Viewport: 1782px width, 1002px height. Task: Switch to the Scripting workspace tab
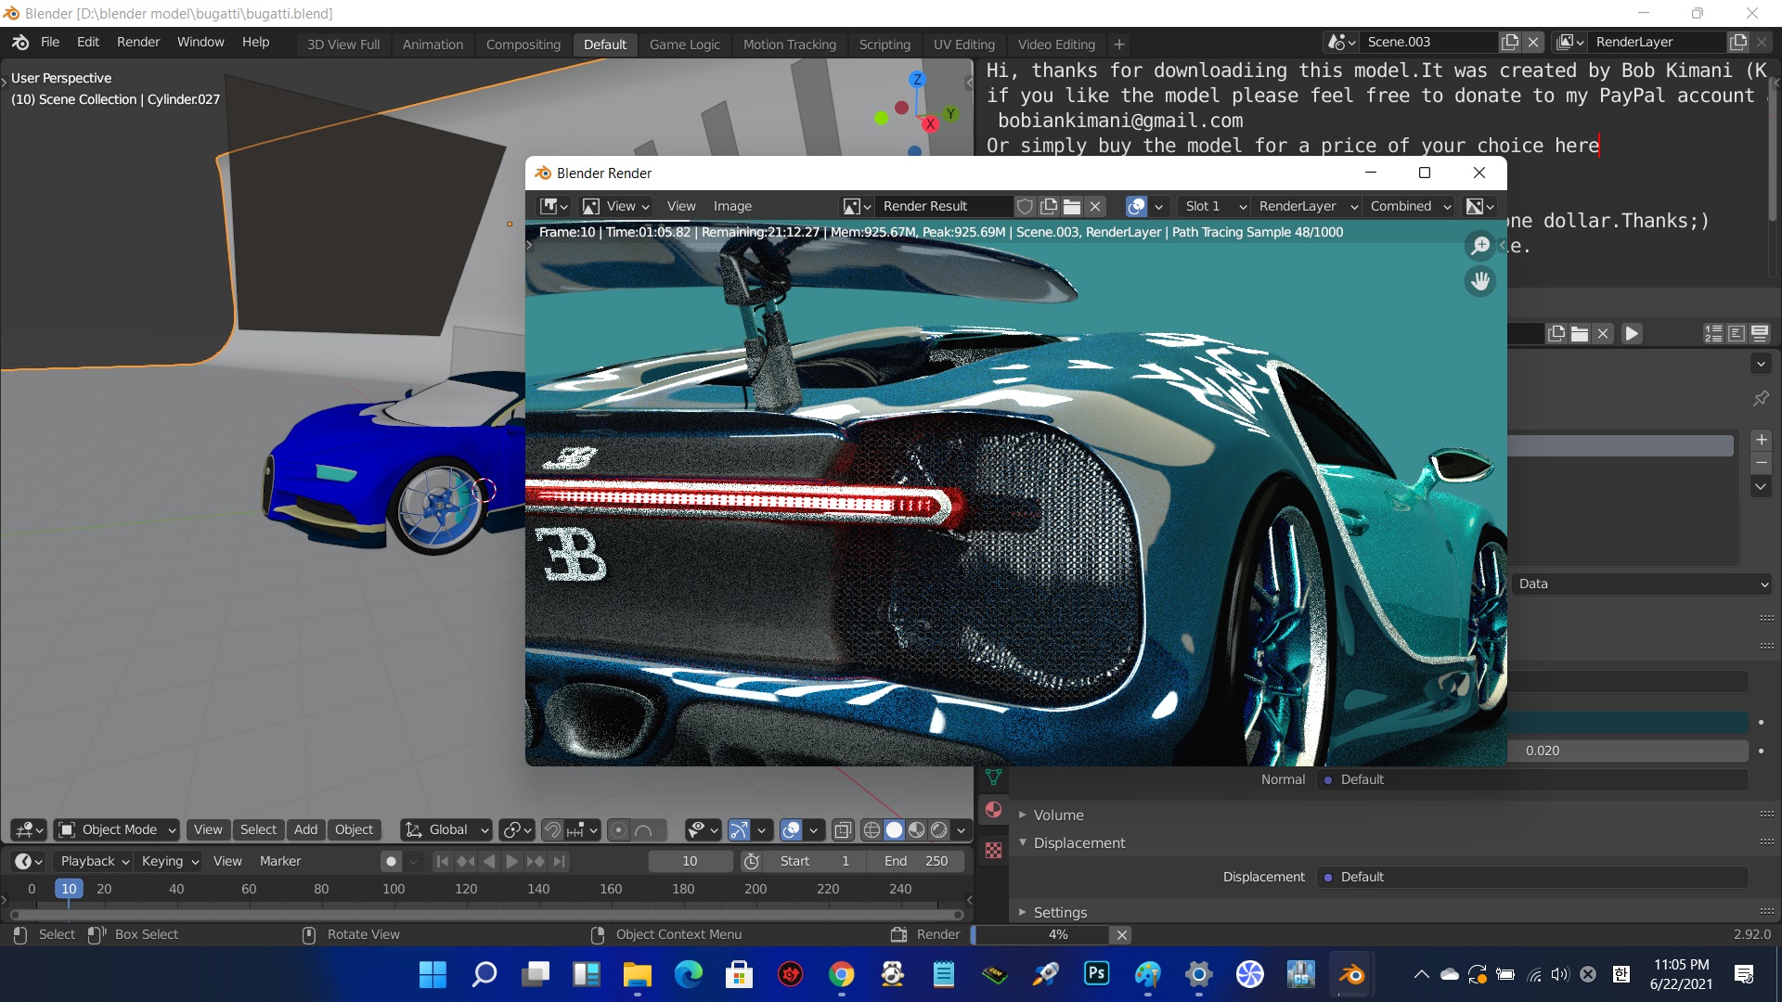885,45
